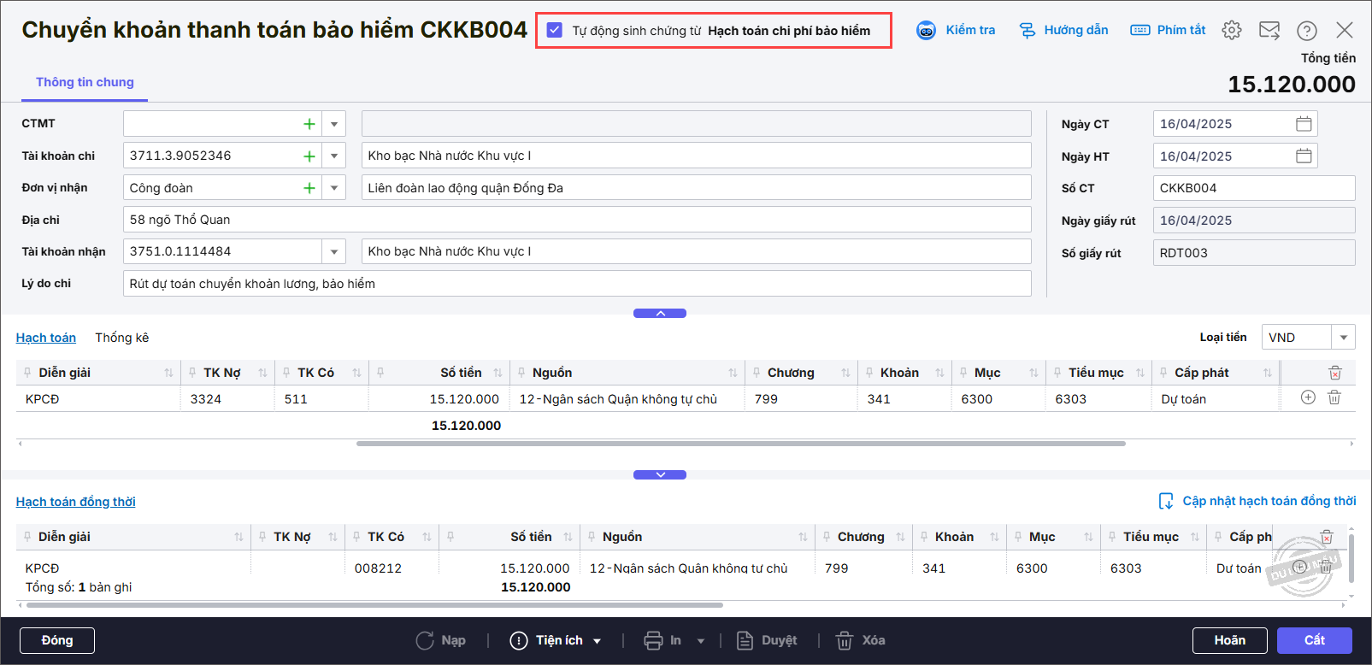Switch to Hạch toán tab

(x=46, y=338)
